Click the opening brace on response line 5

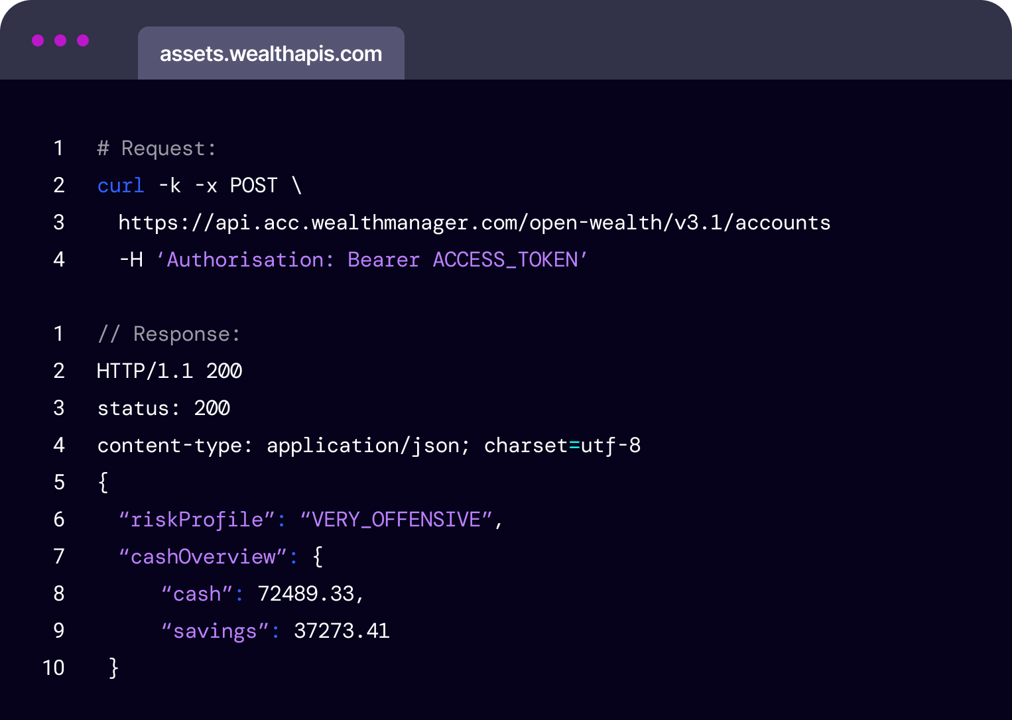(103, 483)
